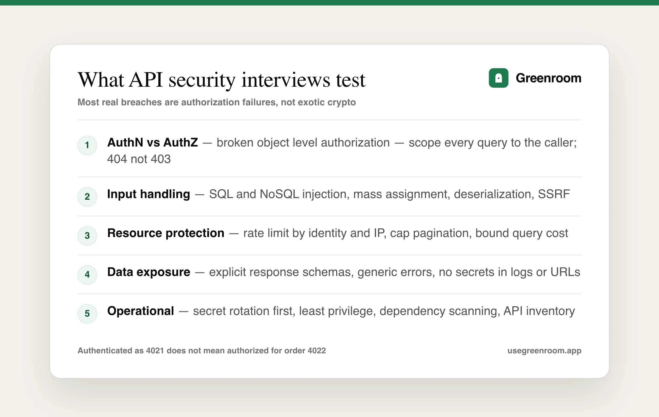Click the number 3 circle badge
Image resolution: width=659 pixels, height=417 pixels.
[87, 236]
